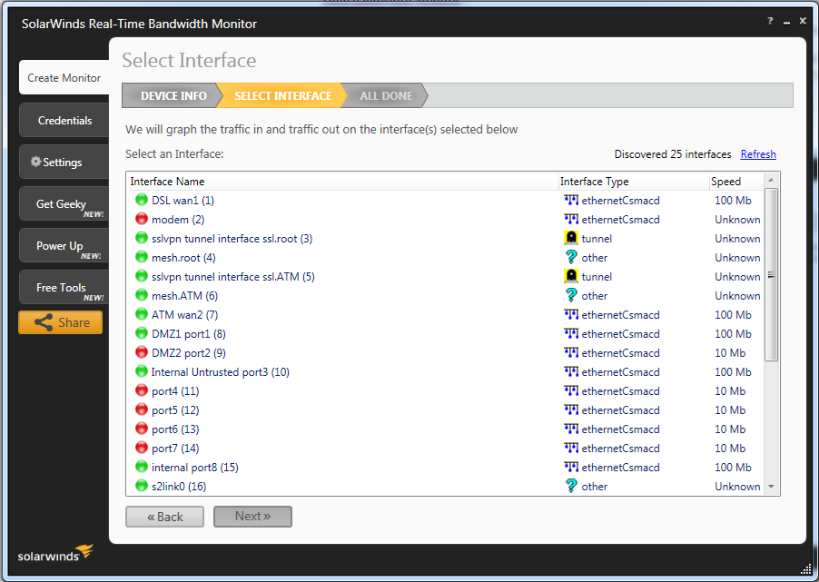Sort by Speed column header
The image size is (819, 582).
coord(736,182)
